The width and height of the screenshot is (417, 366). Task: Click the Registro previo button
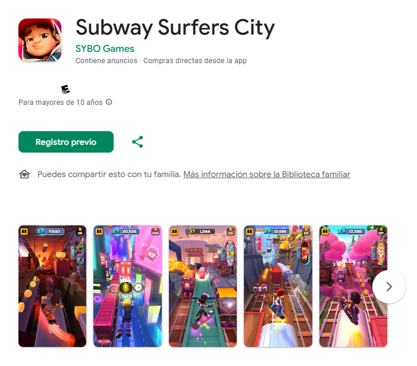coord(66,142)
